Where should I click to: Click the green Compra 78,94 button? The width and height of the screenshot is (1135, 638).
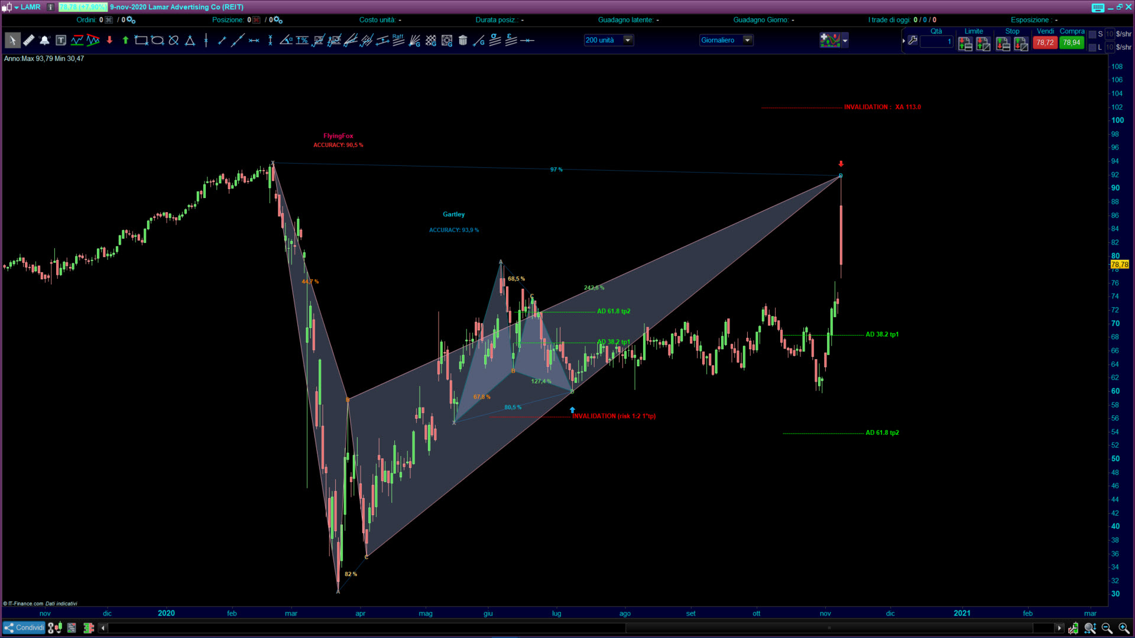point(1071,43)
